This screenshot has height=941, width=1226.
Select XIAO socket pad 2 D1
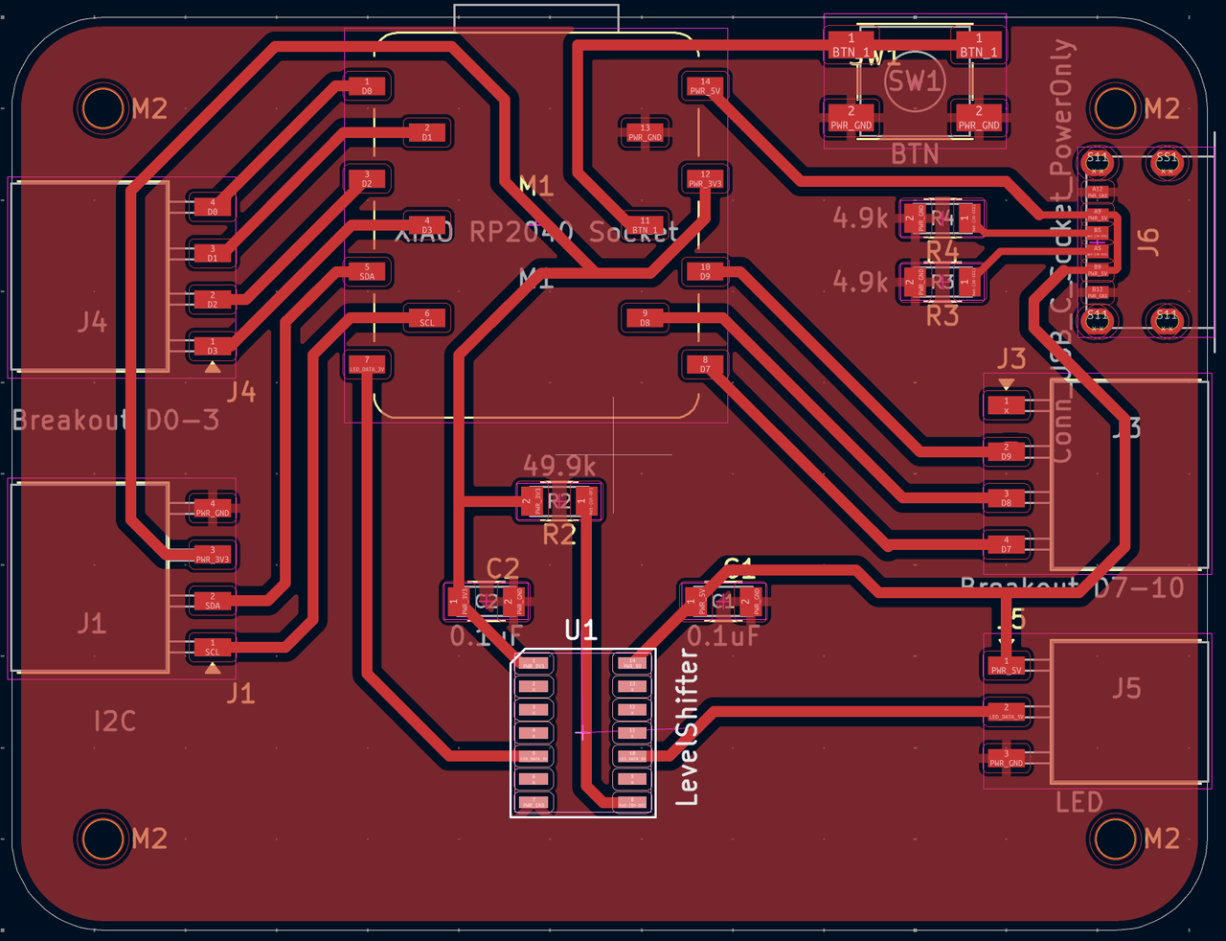point(427,132)
